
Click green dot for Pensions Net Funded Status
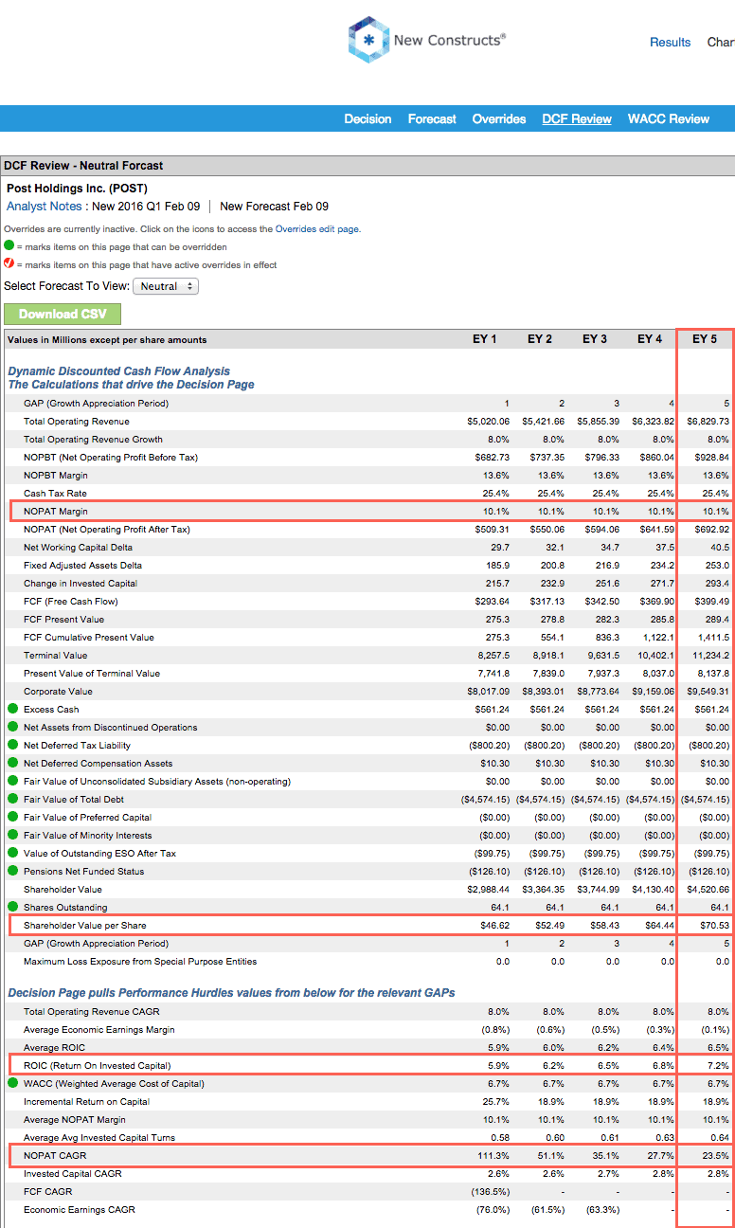[x=12, y=871]
